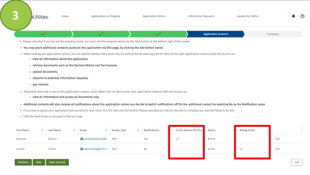This screenshot has width=310, height=175.
Task: Click Notifications 'Yes' for Amanda
Action: [146, 139]
